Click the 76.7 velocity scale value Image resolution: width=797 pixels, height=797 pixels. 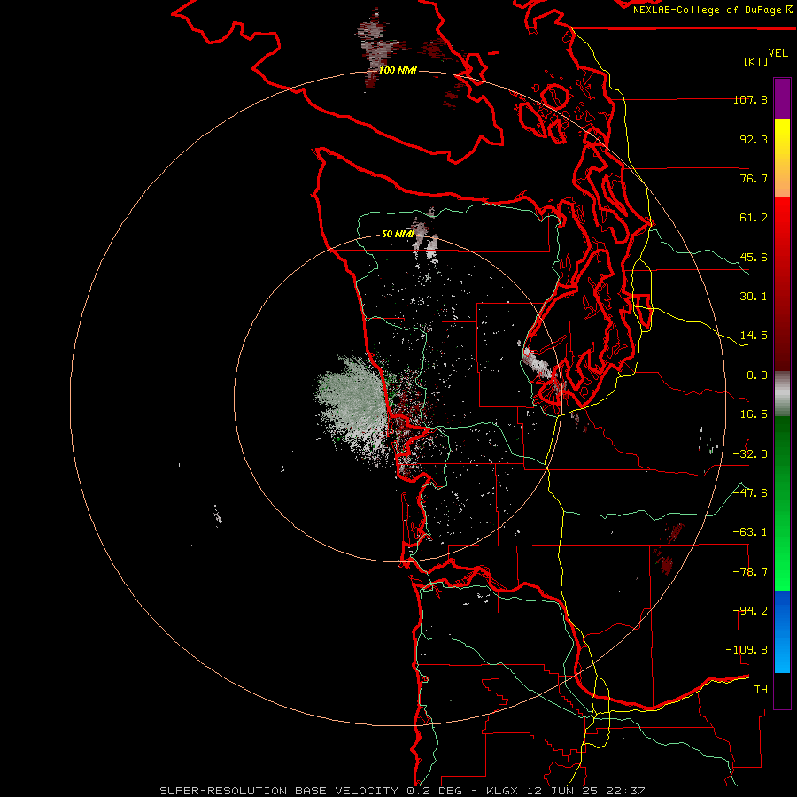(x=754, y=178)
